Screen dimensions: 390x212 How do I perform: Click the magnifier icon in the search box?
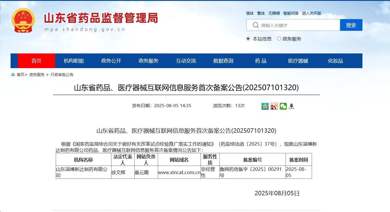click(255, 25)
